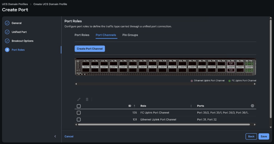Sort table by Role column arrows

coord(191,106)
